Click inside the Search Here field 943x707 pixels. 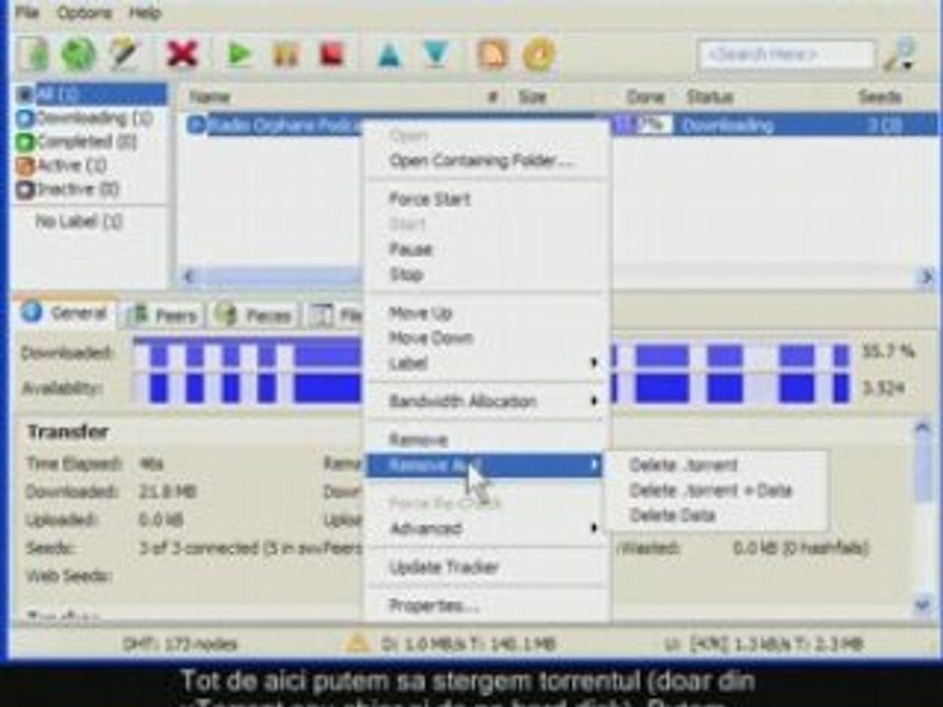pos(787,55)
